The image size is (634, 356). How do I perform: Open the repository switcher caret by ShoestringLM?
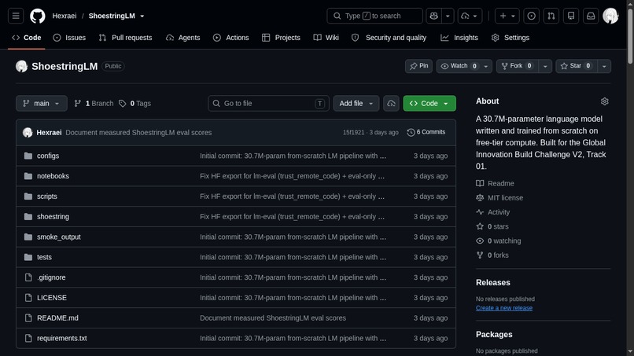[142, 17]
